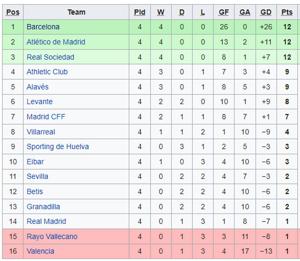Open the Granadilla team link
Viewport: 300px width, 261px height.
pyautogui.click(x=43, y=207)
